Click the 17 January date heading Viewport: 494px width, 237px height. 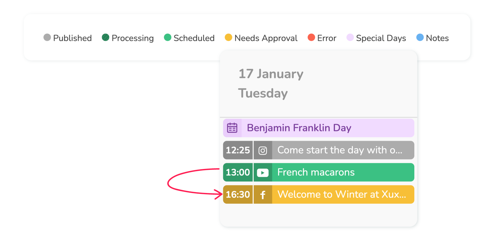click(x=271, y=74)
